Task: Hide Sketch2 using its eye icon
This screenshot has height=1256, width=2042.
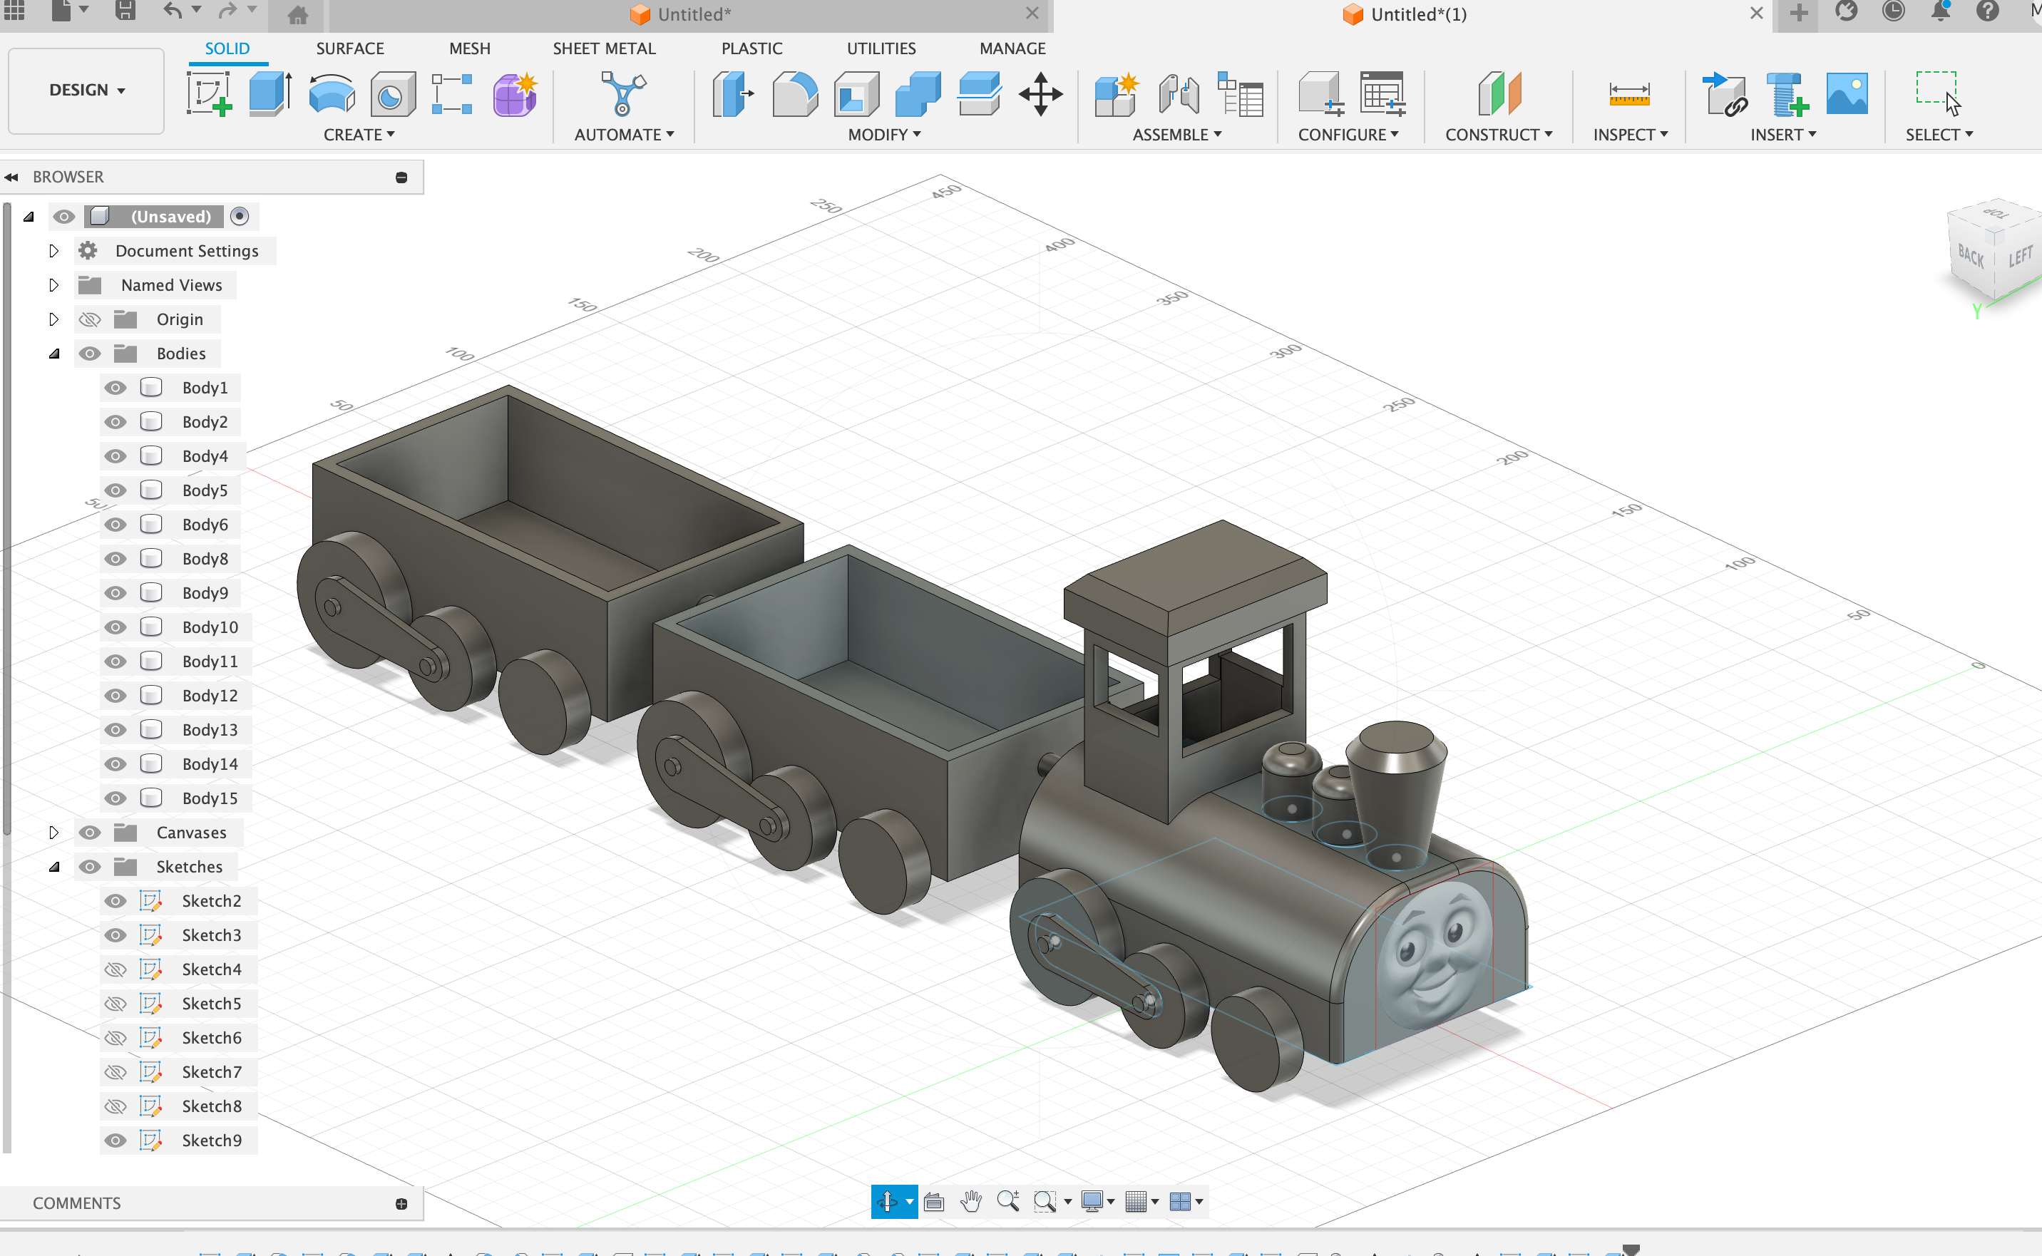Action: pyautogui.click(x=116, y=901)
